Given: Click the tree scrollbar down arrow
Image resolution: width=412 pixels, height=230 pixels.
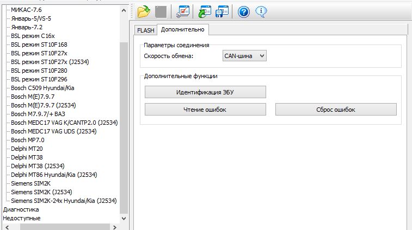Looking at the screenshot, I should (124, 218).
